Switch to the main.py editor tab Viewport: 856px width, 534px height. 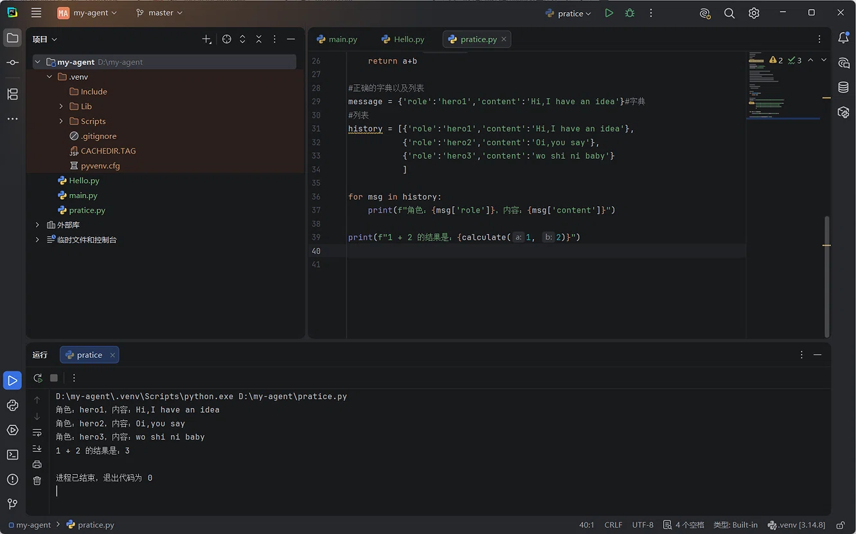(x=337, y=39)
